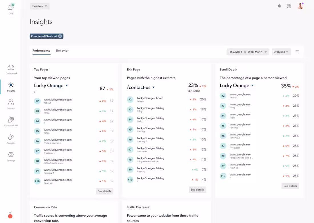Open the Everlane site dropdown
This screenshot has width=314, height=223.
click(x=40, y=6)
